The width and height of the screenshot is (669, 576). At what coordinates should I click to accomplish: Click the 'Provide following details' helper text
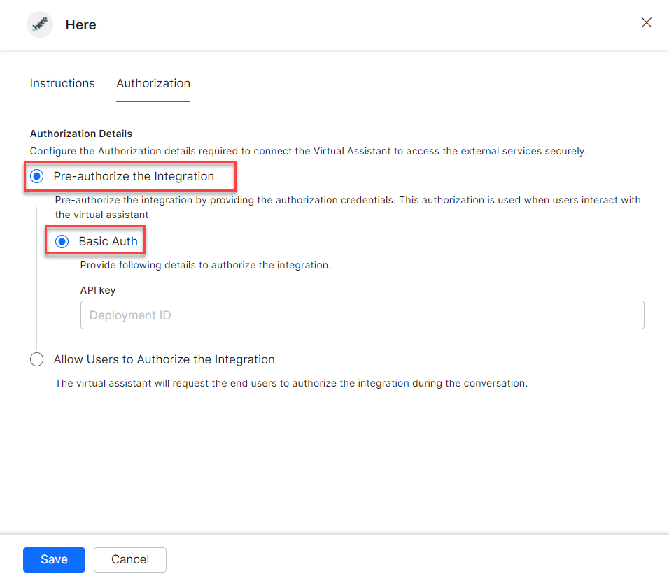pyautogui.click(x=206, y=265)
